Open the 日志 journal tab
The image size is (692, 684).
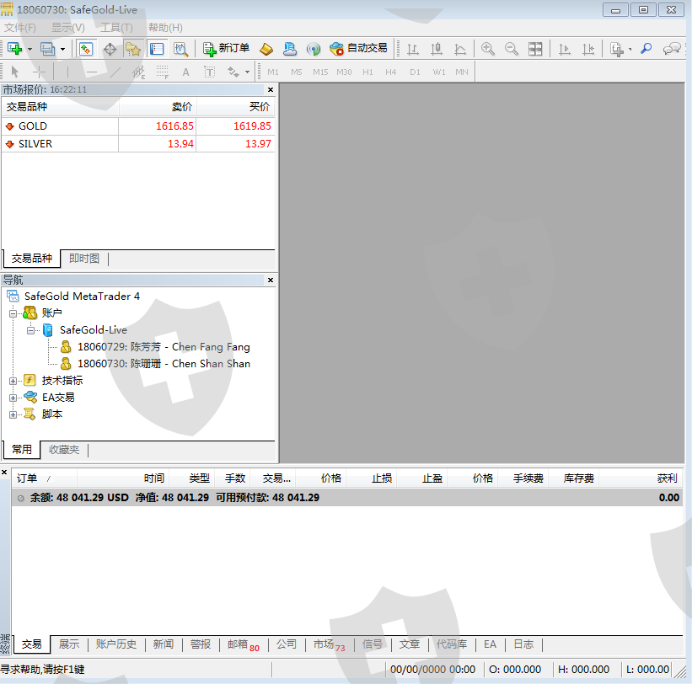pos(524,644)
